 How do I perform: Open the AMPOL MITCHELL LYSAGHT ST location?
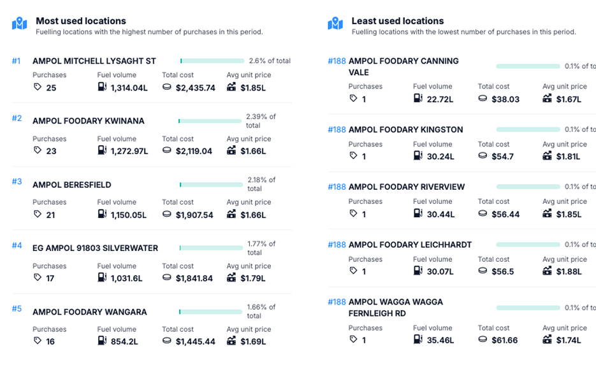[94, 61]
